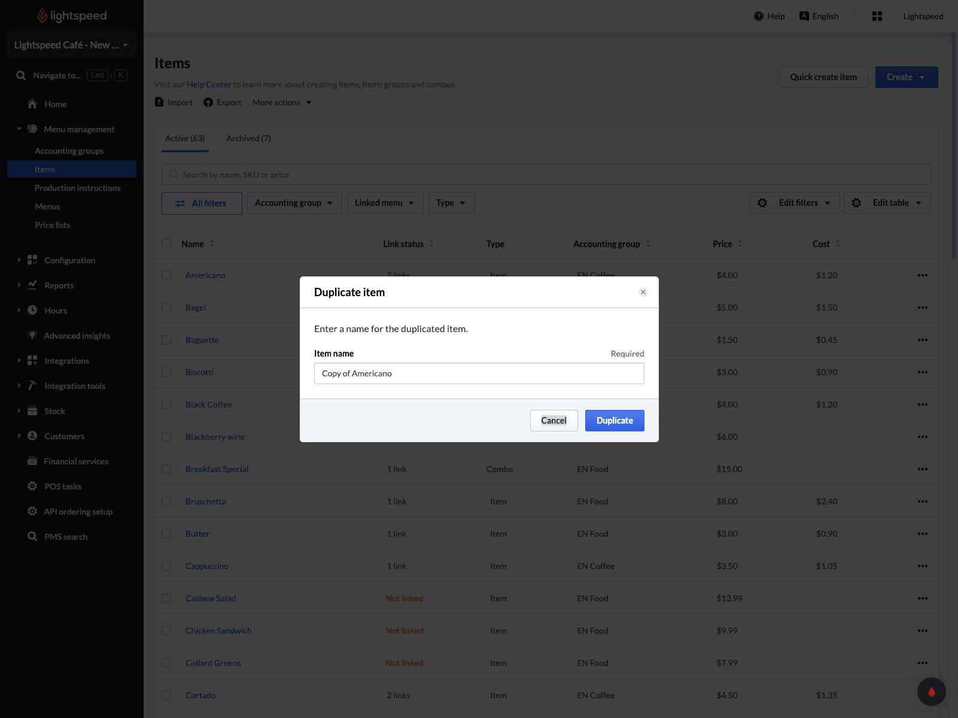This screenshot has width=958, height=718.
Task: Expand the Edit table dropdown
Action: (887, 203)
